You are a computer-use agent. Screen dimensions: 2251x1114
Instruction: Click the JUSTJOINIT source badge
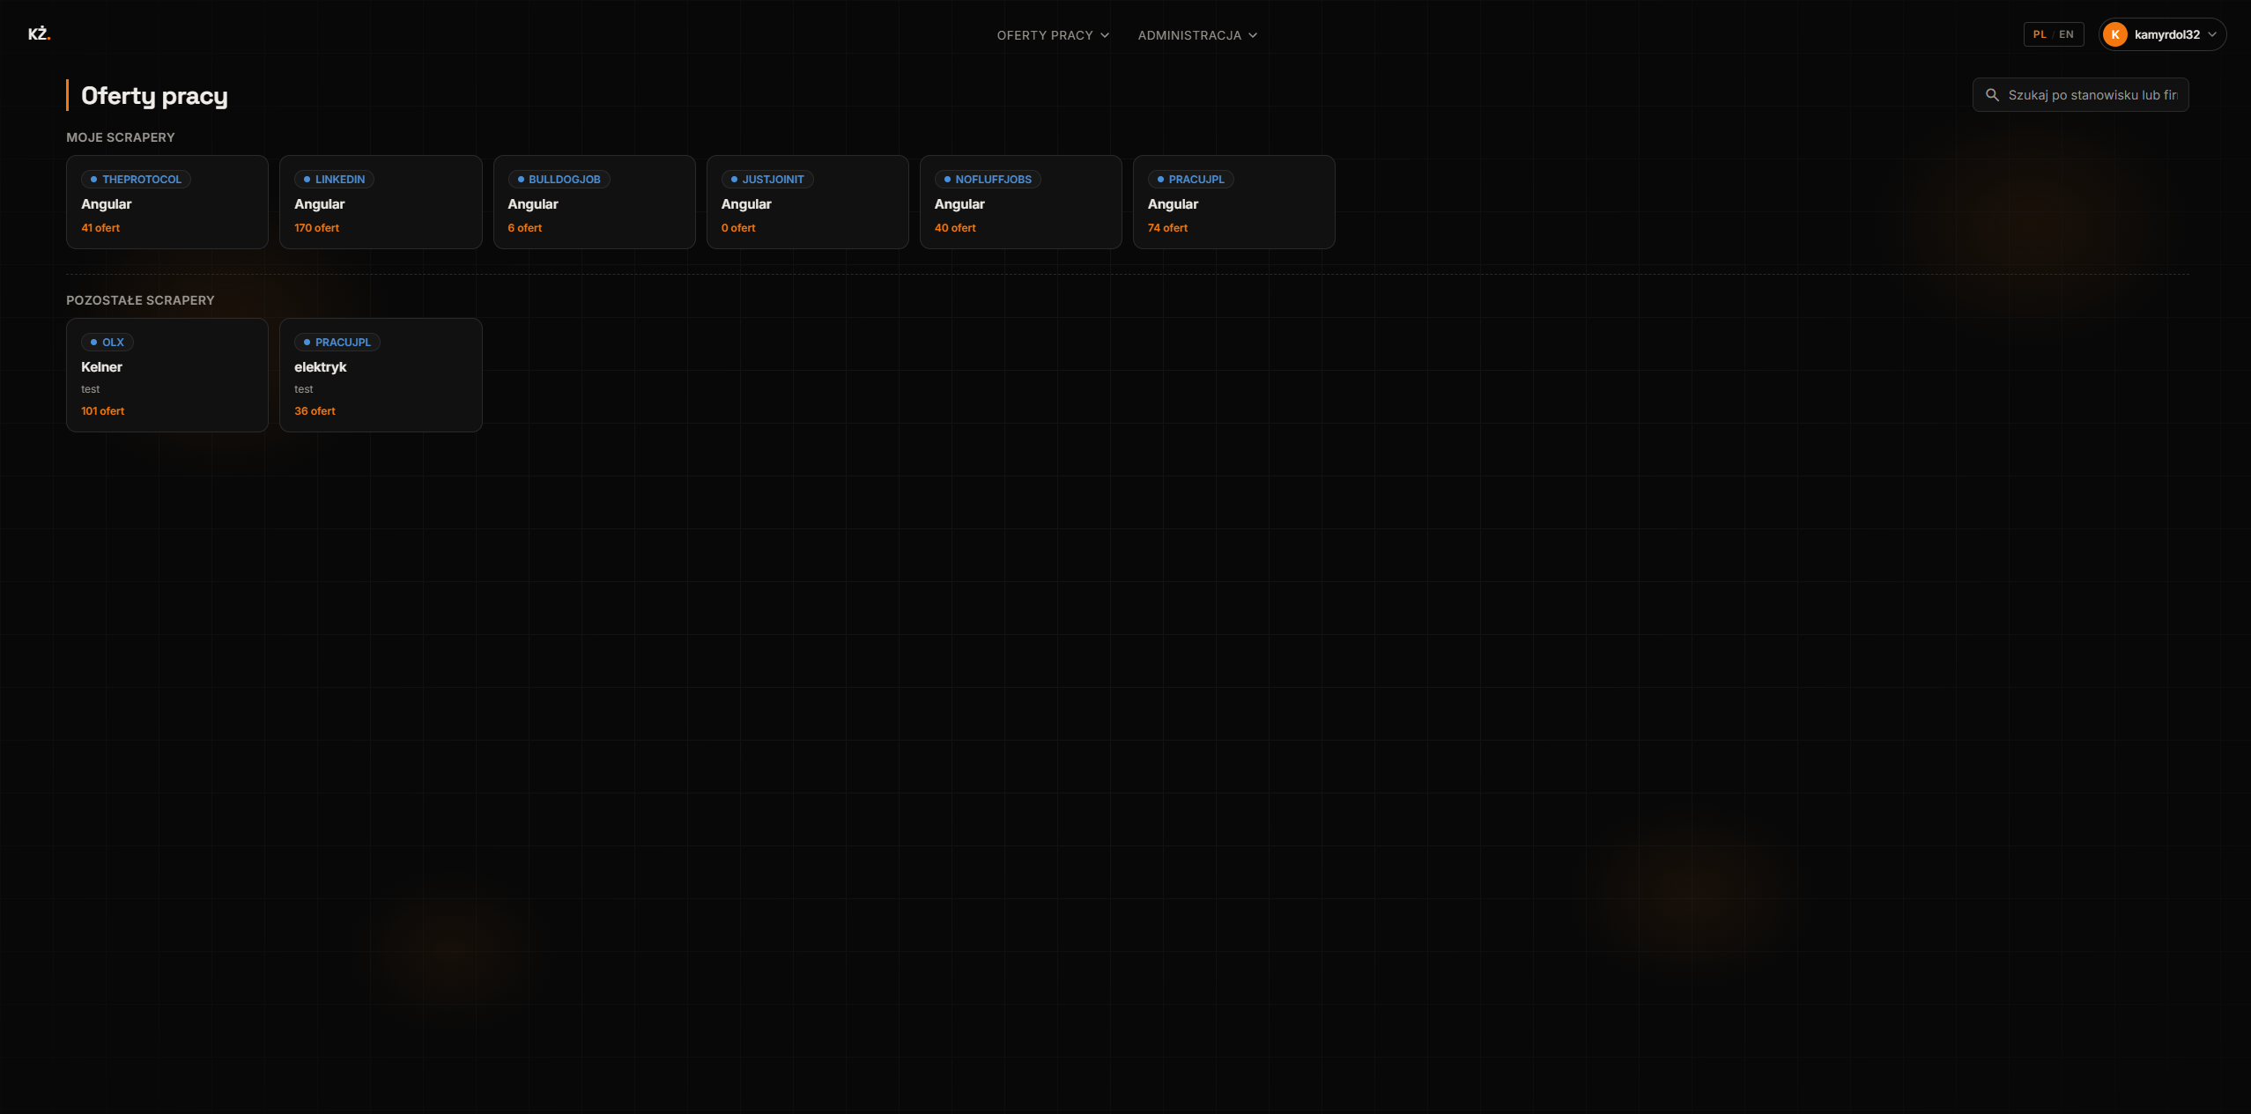[x=767, y=180]
